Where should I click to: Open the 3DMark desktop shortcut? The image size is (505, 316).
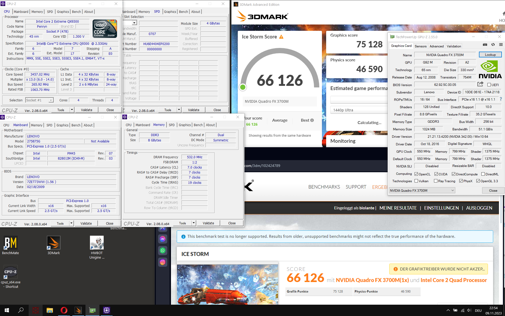54,243
